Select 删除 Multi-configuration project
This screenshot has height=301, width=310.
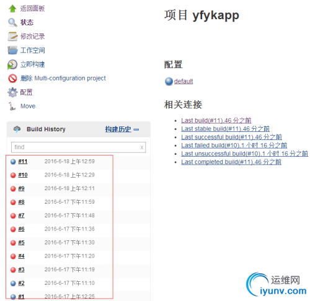pyautogui.click(x=63, y=78)
